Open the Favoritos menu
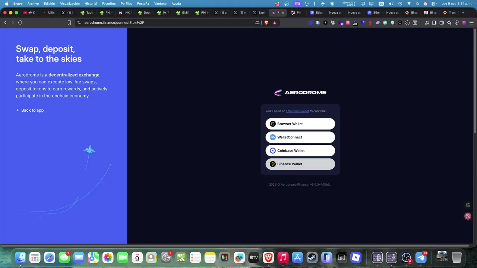The image size is (477, 268). point(109,3)
